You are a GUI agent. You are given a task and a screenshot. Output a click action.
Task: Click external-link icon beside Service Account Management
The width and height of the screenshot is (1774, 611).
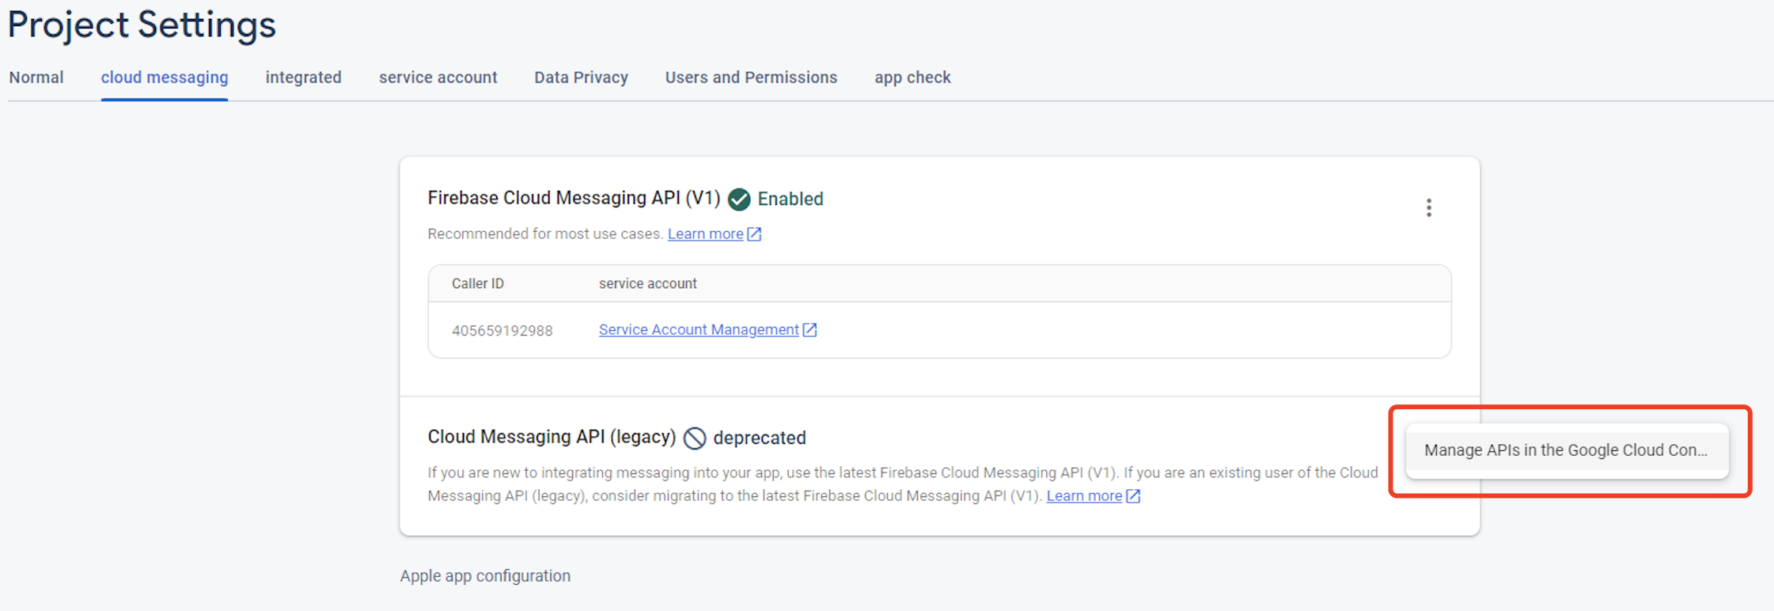tap(810, 330)
